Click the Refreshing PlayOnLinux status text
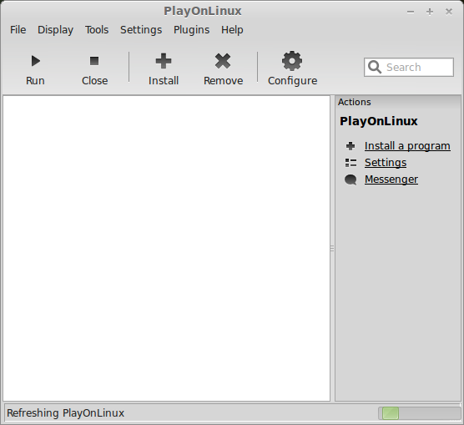The height and width of the screenshot is (425, 464). [x=65, y=412]
